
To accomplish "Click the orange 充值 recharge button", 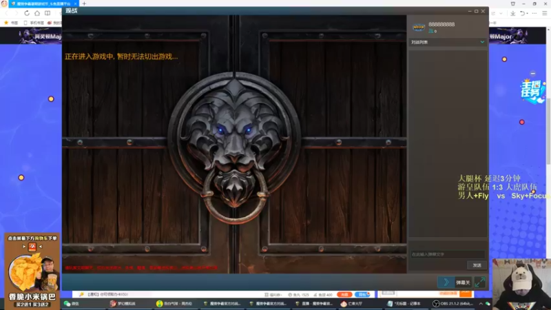I will coord(344,294).
